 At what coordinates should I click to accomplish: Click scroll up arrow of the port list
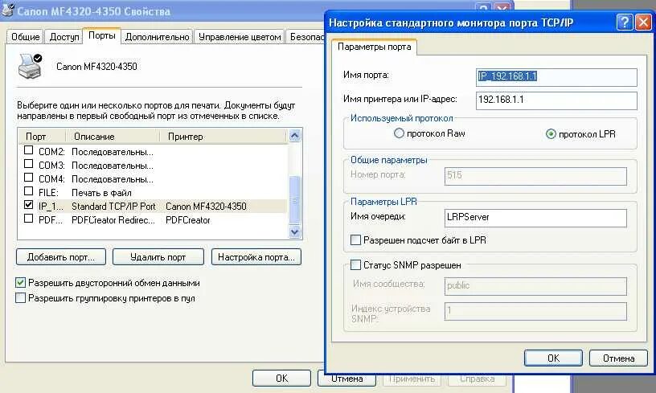(x=294, y=136)
